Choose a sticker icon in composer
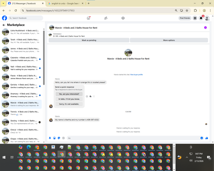The width and height of the screenshot is (214, 171). 59,138
